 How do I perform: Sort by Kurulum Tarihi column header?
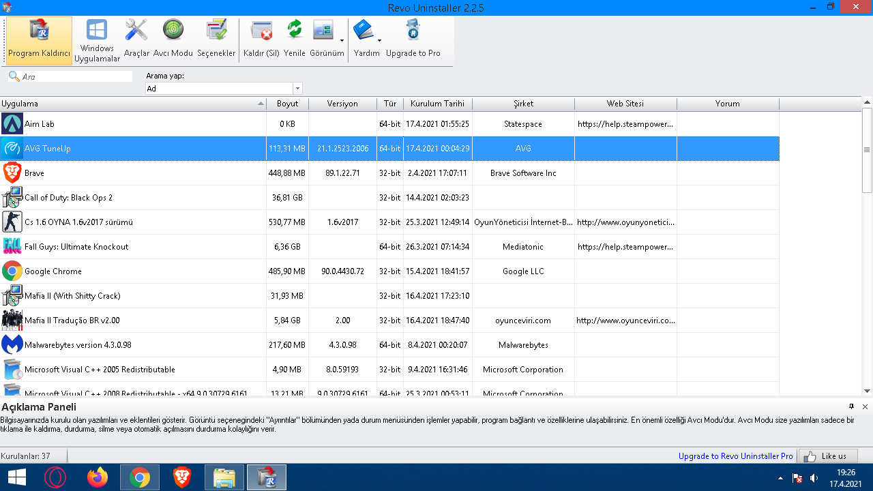(438, 104)
